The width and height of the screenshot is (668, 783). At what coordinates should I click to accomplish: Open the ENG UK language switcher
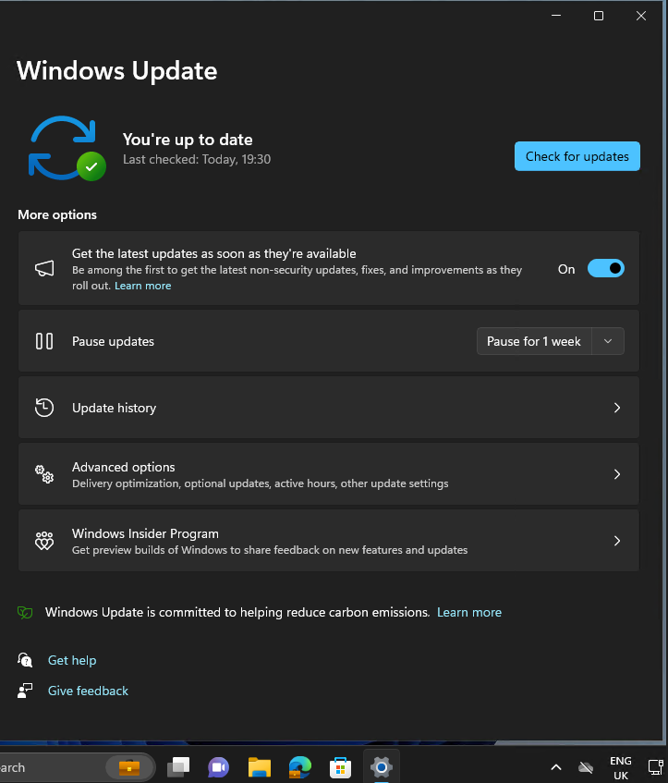620,767
